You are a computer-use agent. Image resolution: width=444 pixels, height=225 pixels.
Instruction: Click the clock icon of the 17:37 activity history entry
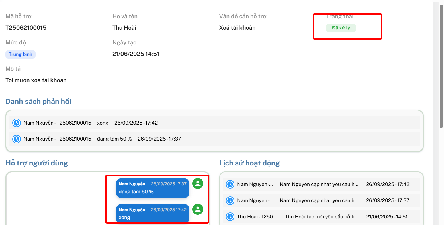(x=230, y=200)
